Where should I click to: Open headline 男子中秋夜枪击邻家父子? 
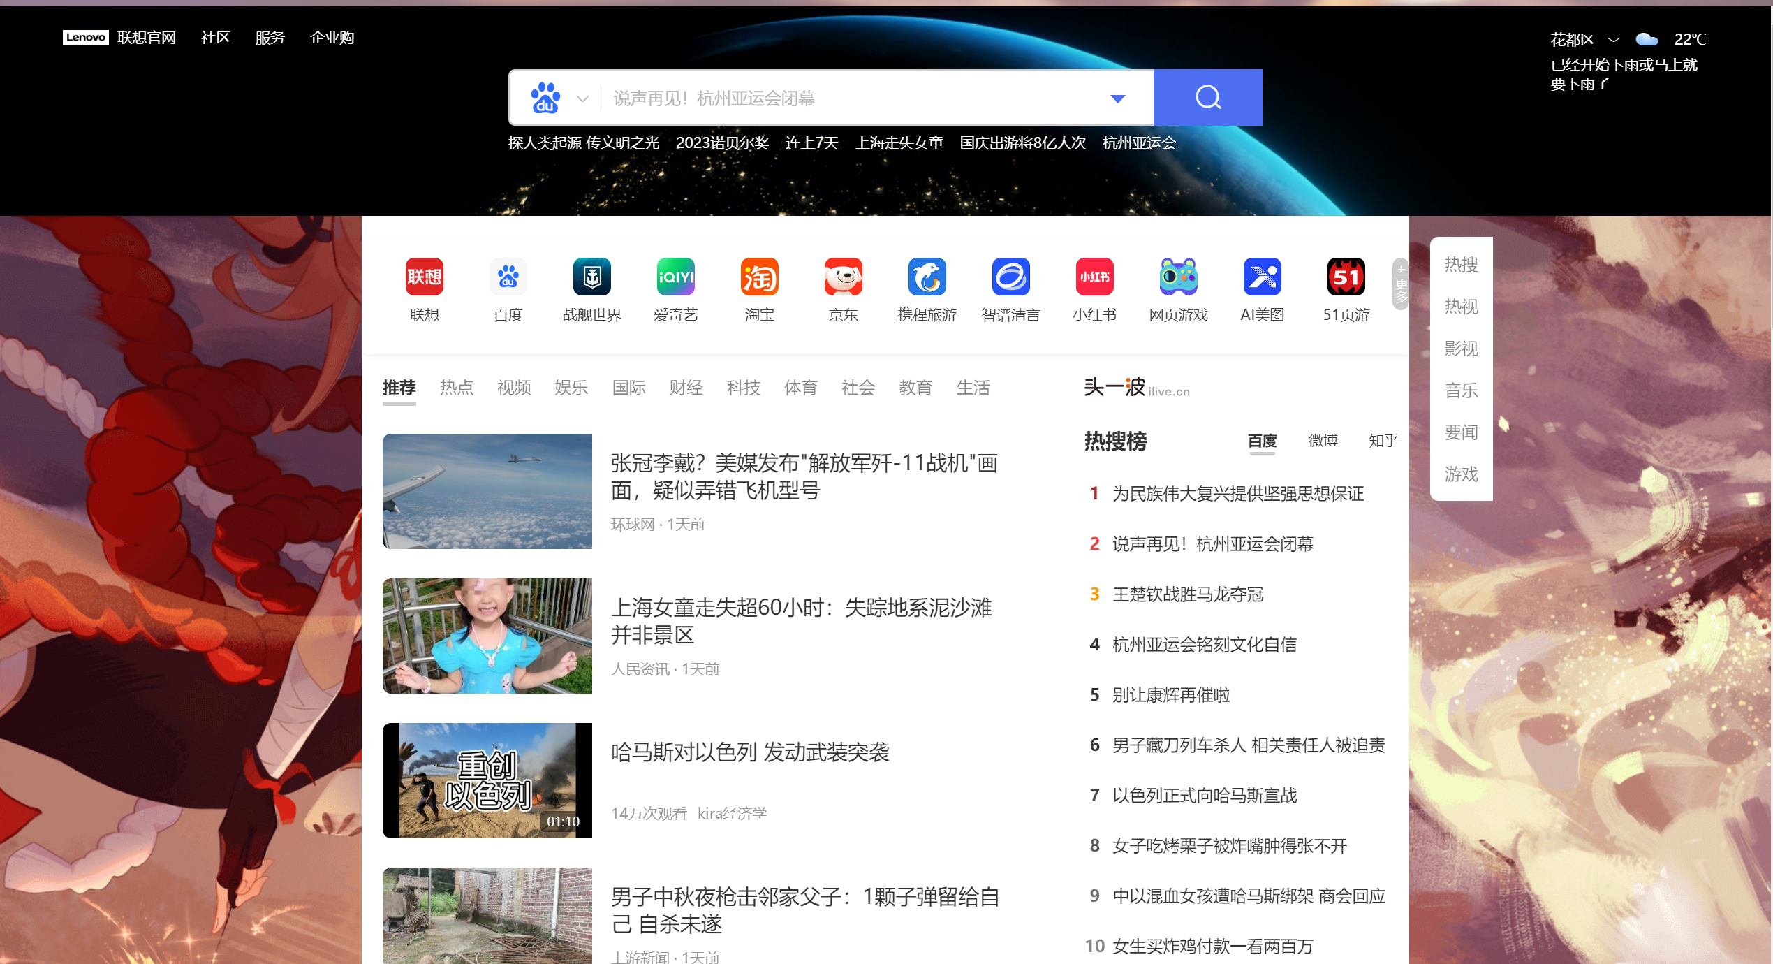pyautogui.click(x=805, y=910)
